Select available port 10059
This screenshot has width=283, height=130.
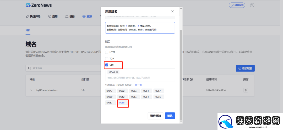(111, 97)
